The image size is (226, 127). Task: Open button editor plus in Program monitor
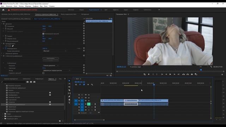point(222,74)
